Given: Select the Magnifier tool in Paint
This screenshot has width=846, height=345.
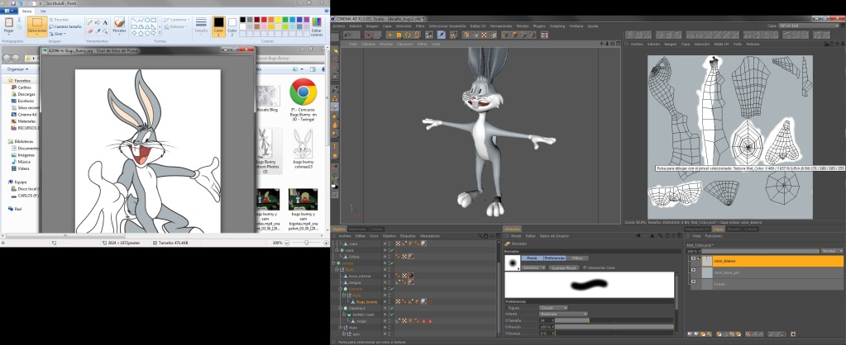Looking at the screenshot, I should [x=105, y=31].
